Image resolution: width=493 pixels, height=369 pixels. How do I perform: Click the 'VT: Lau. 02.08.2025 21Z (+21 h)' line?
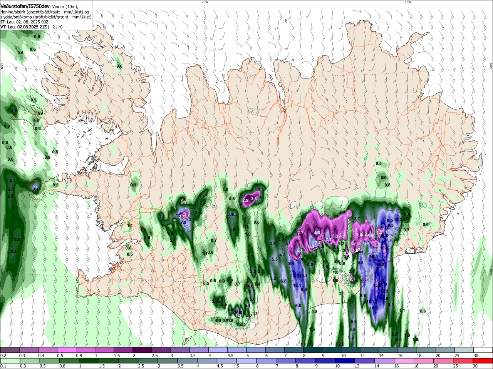32,27
